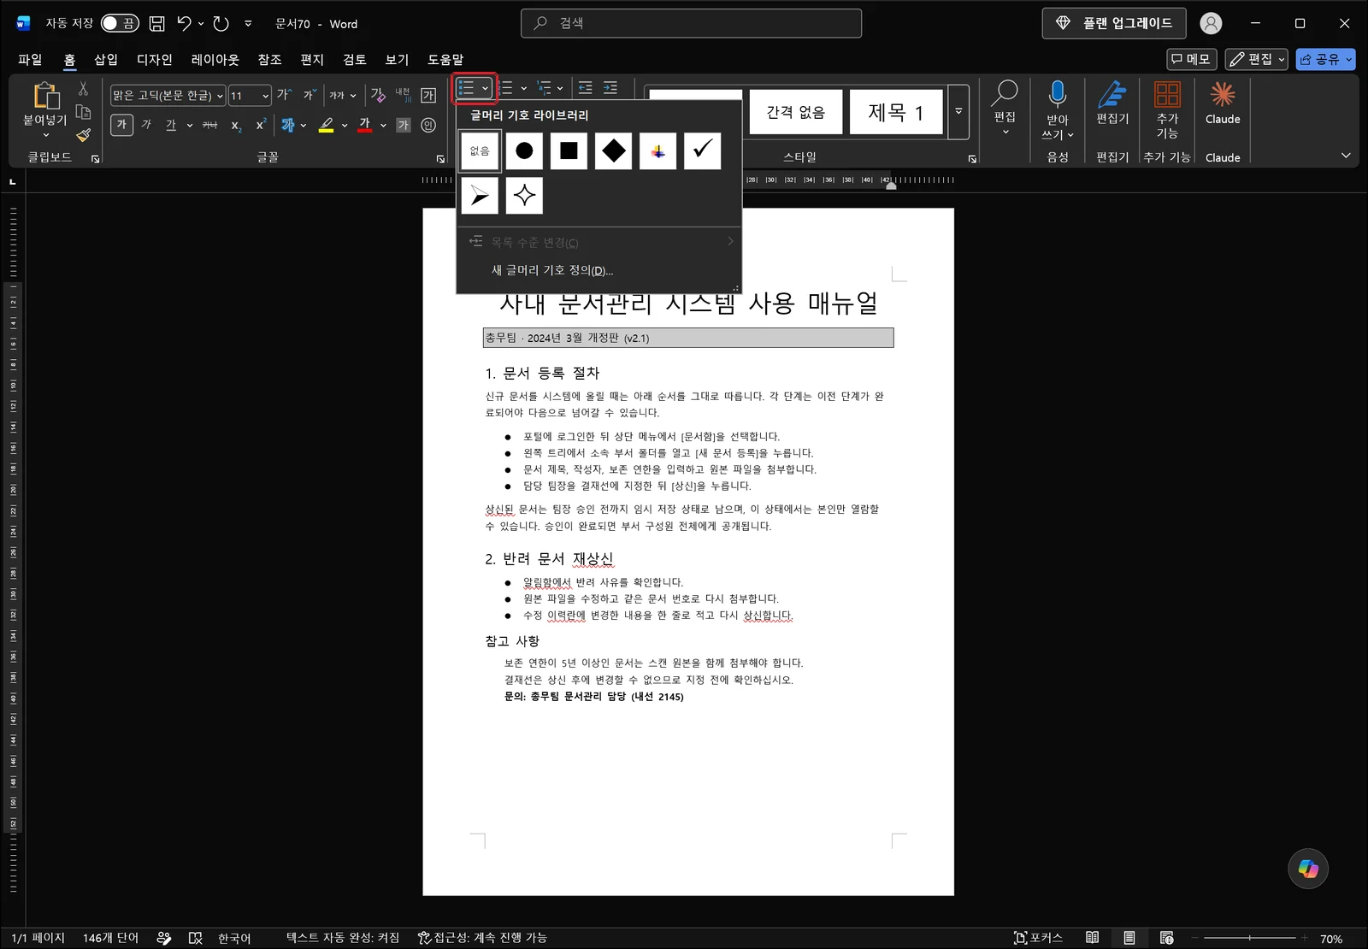Viewport: 1368px width, 949px height.
Task: Click the 메모 comments button
Action: click(x=1192, y=59)
